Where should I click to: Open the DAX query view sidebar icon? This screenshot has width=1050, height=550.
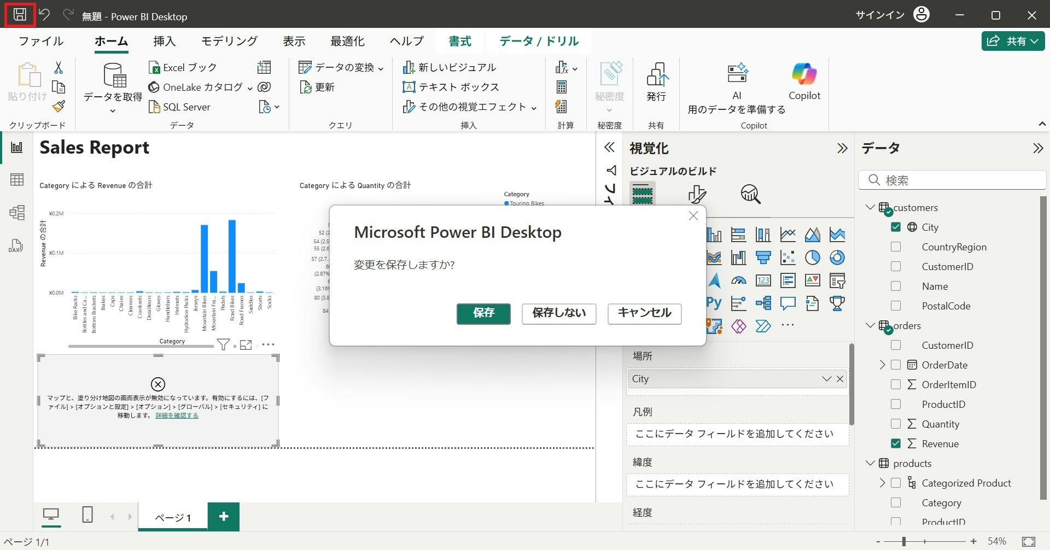pos(16,245)
